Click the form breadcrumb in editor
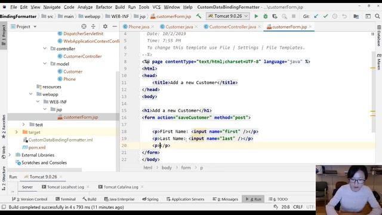 coord(186,168)
